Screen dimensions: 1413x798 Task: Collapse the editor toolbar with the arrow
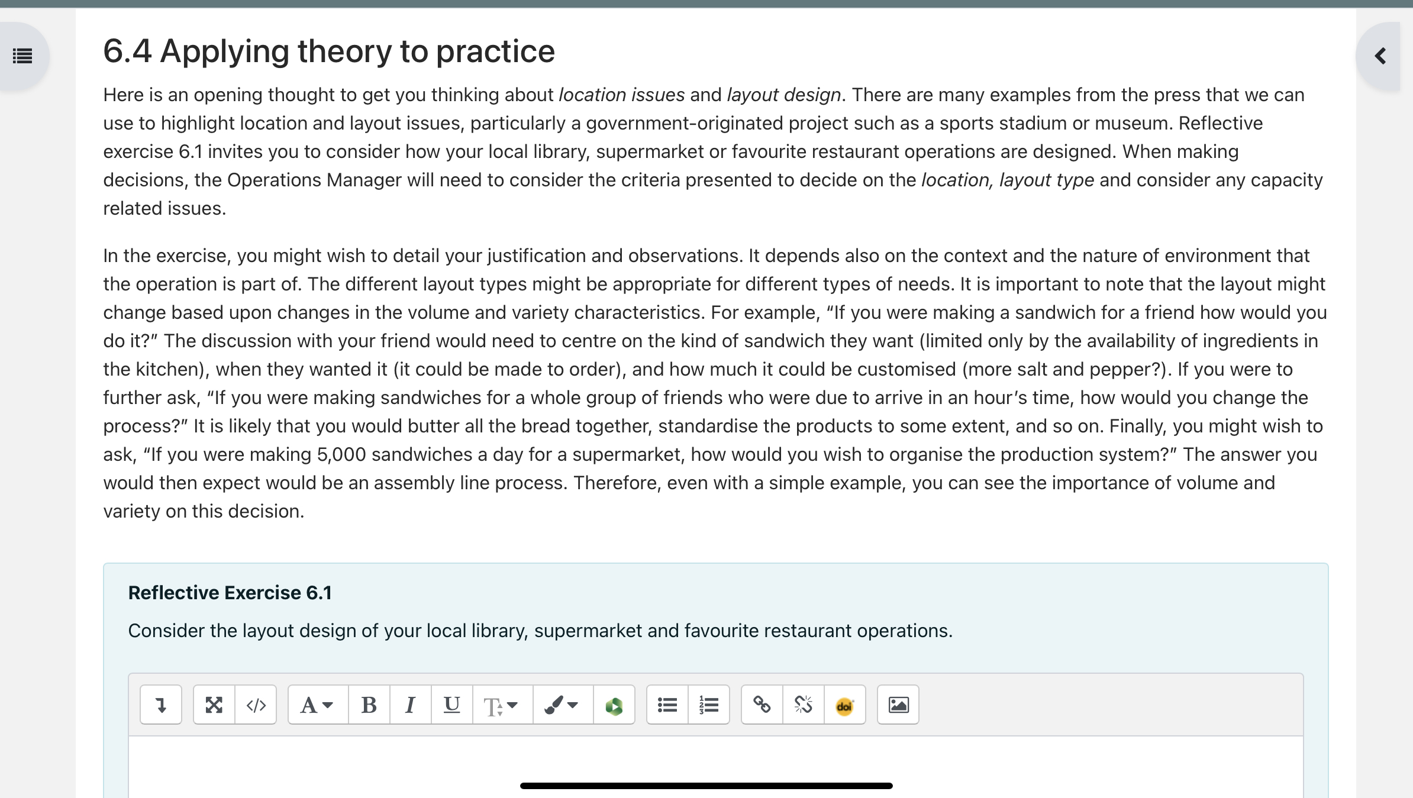coord(161,704)
